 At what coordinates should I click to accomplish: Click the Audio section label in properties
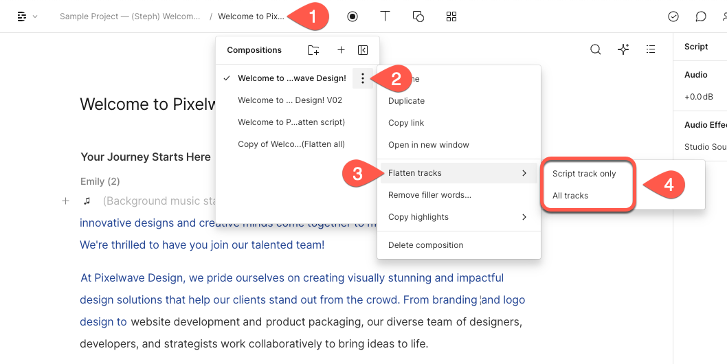tap(695, 75)
